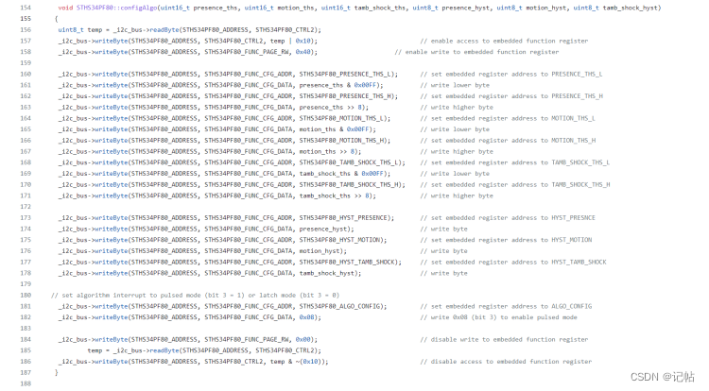Click STHS34PF80_MOTION_THS_H in code on line 166

(343, 141)
